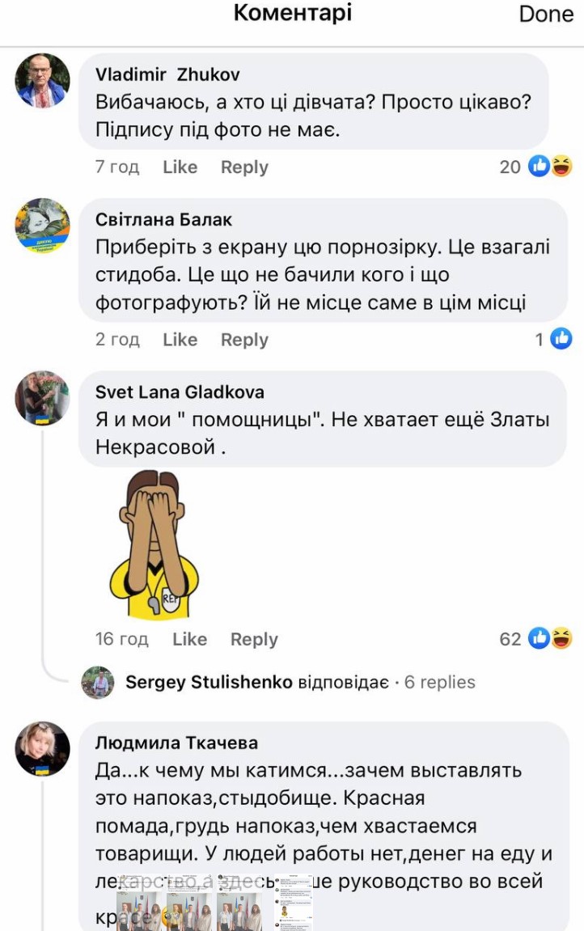
Task: Open Vladimir Zhukov's profile picture
Action: point(43,81)
